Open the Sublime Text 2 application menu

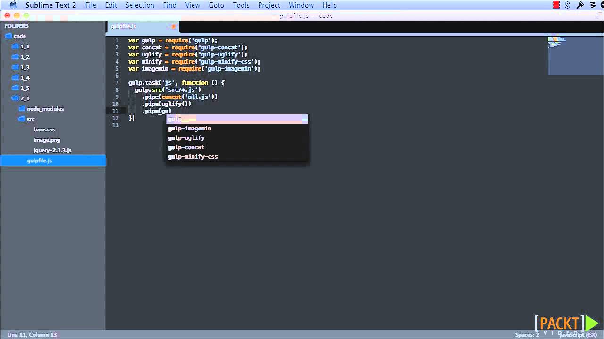(x=51, y=5)
